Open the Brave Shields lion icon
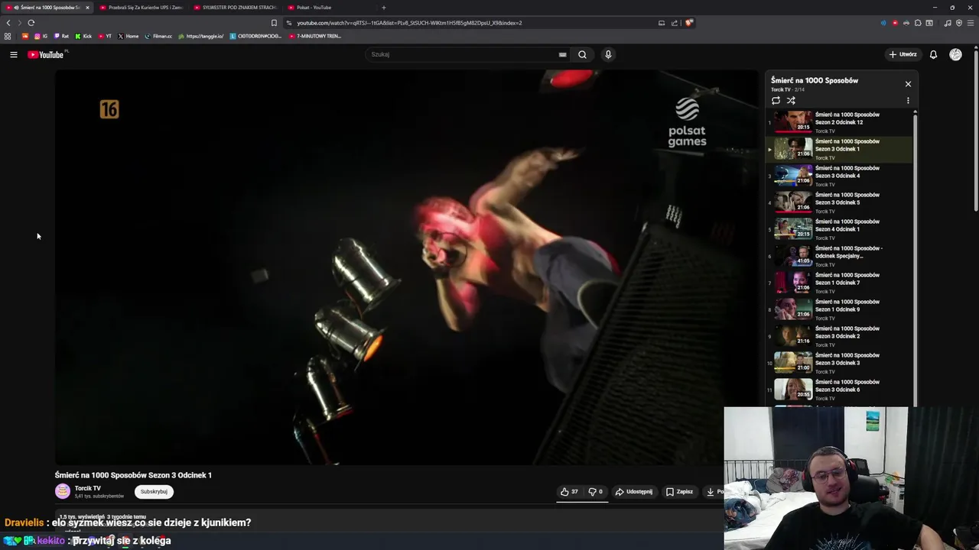Viewport: 979px width, 550px height. 689,23
